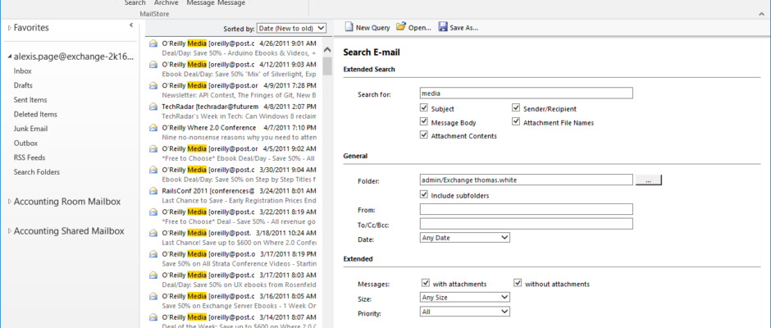Open the Inbox folder
The image size is (771, 328).
click(23, 71)
